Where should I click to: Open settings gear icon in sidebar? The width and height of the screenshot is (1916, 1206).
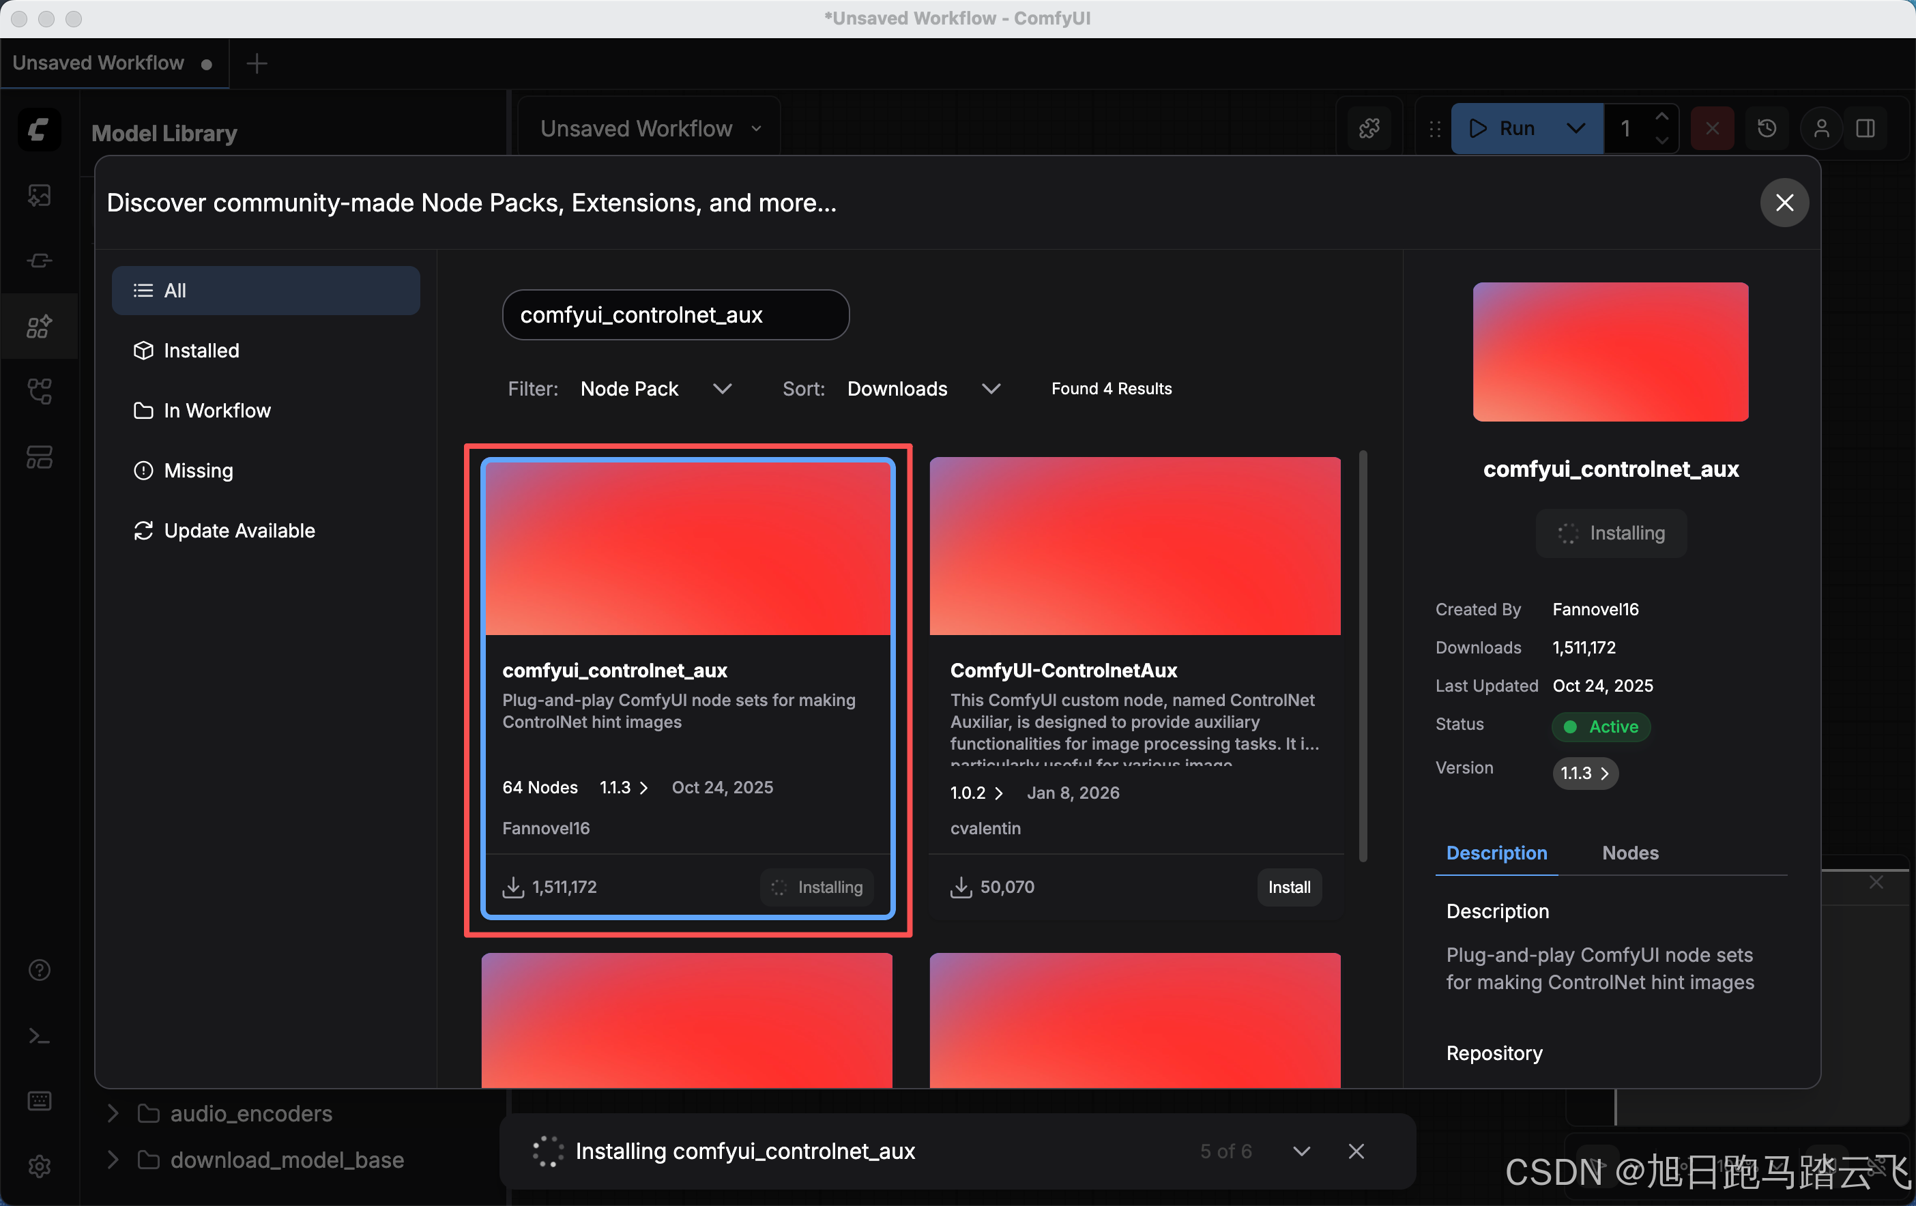point(39,1166)
